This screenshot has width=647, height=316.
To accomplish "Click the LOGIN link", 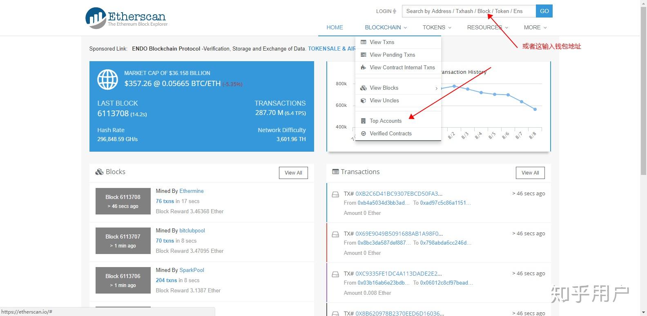I will click(x=384, y=11).
